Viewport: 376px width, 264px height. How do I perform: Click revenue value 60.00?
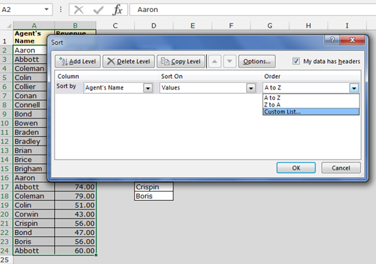75,251
